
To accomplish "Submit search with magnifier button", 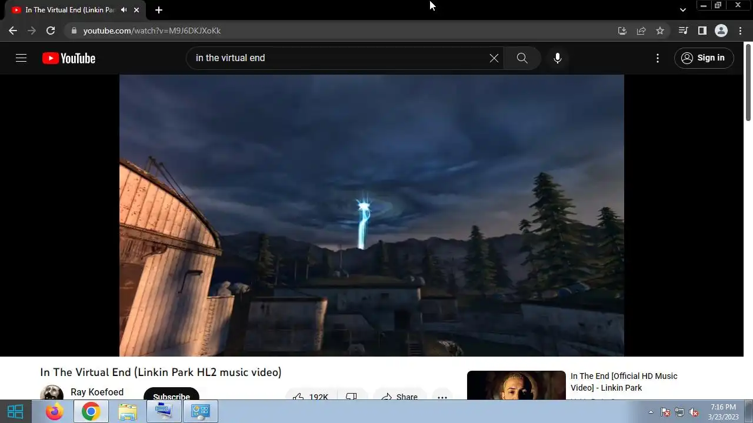I will [x=522, y=58].
